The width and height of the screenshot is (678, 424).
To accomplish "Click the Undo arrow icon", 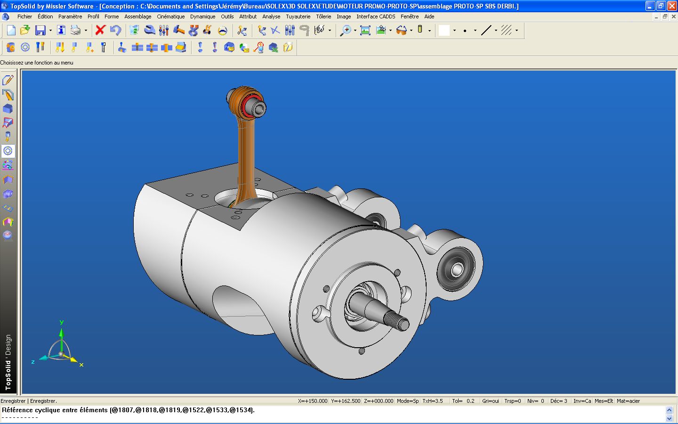I will click(x=115, y=31).
